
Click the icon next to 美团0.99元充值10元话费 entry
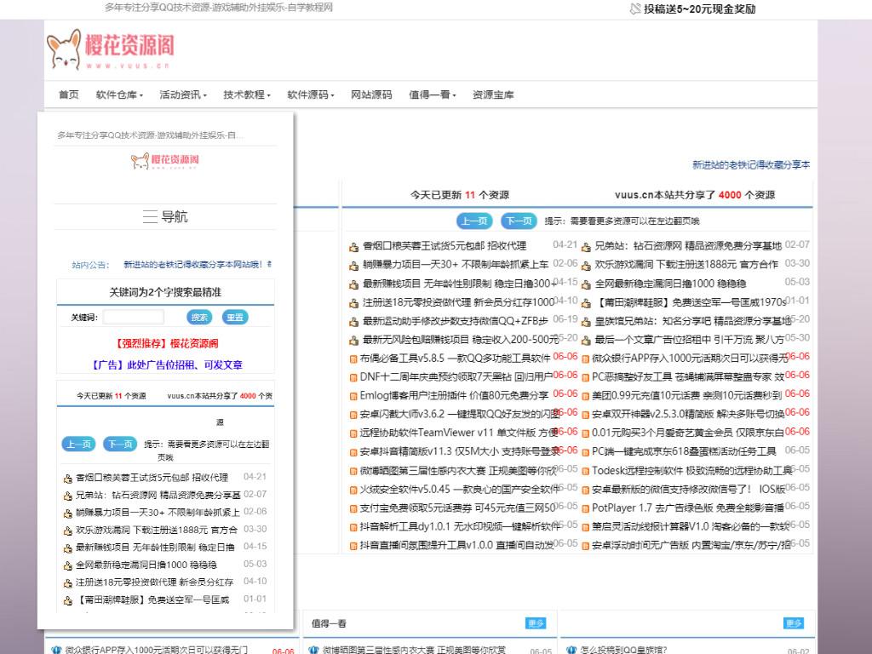coord(585,395)
